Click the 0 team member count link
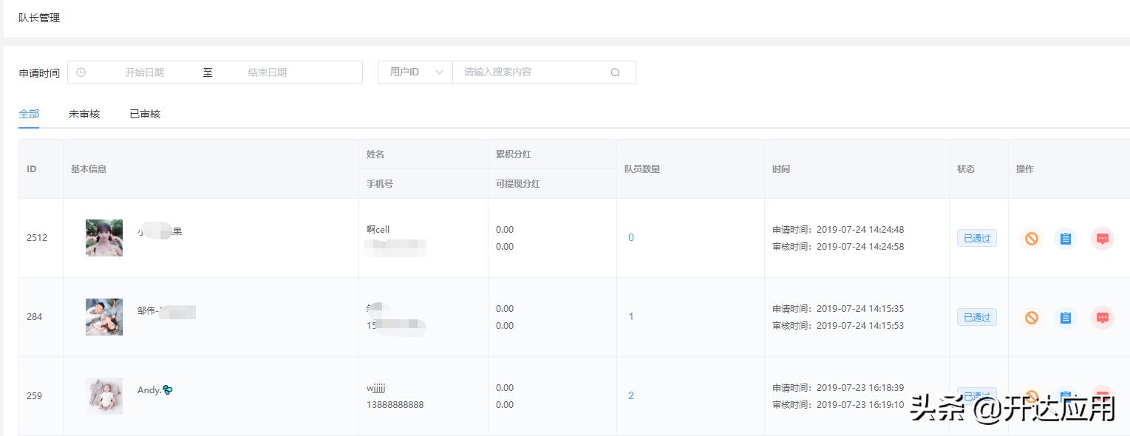The width and height of the screenshot is (1130, 436). pyautogui.click(x=630, y=238)
